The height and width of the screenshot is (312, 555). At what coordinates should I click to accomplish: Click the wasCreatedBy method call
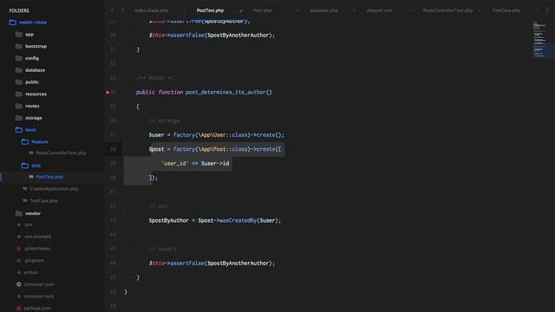tap(238, 220)
